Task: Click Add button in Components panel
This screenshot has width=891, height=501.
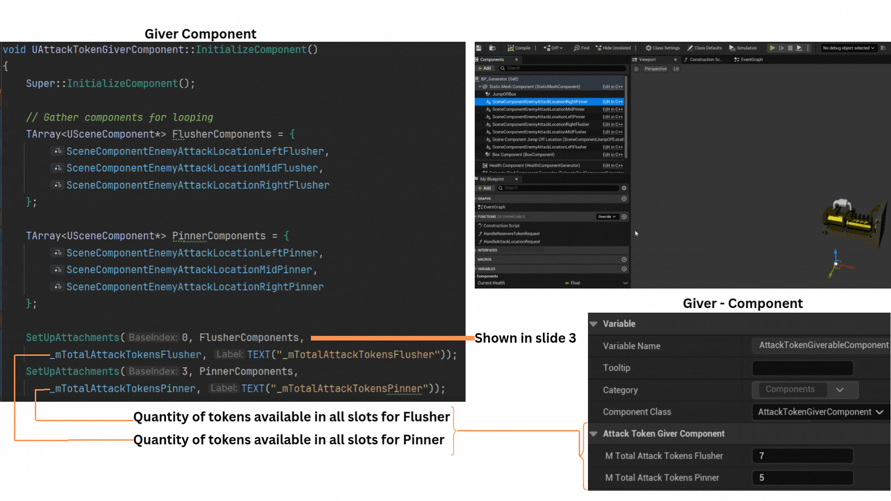Action: click(x=484, y=68)
